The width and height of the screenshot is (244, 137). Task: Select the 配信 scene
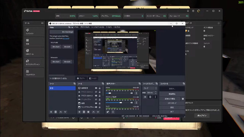pyautogui.click(x=62, y=88)
